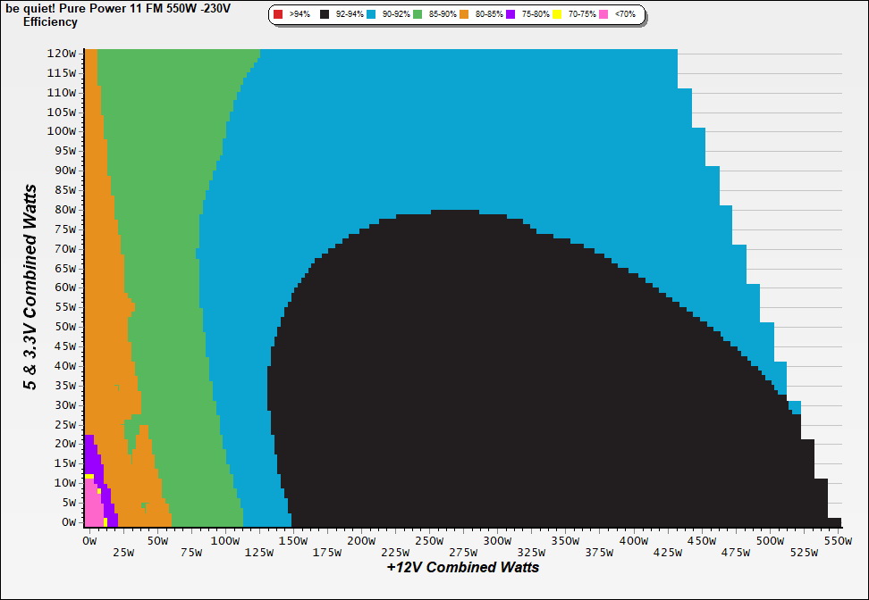The height and width of the screenshot is (600, 869).
Task: Click the 120W label on the vertical axis
Action: [x=61, y=53]
